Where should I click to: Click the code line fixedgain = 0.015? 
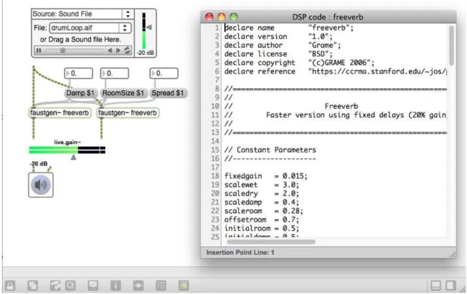[x=266, y=176]
